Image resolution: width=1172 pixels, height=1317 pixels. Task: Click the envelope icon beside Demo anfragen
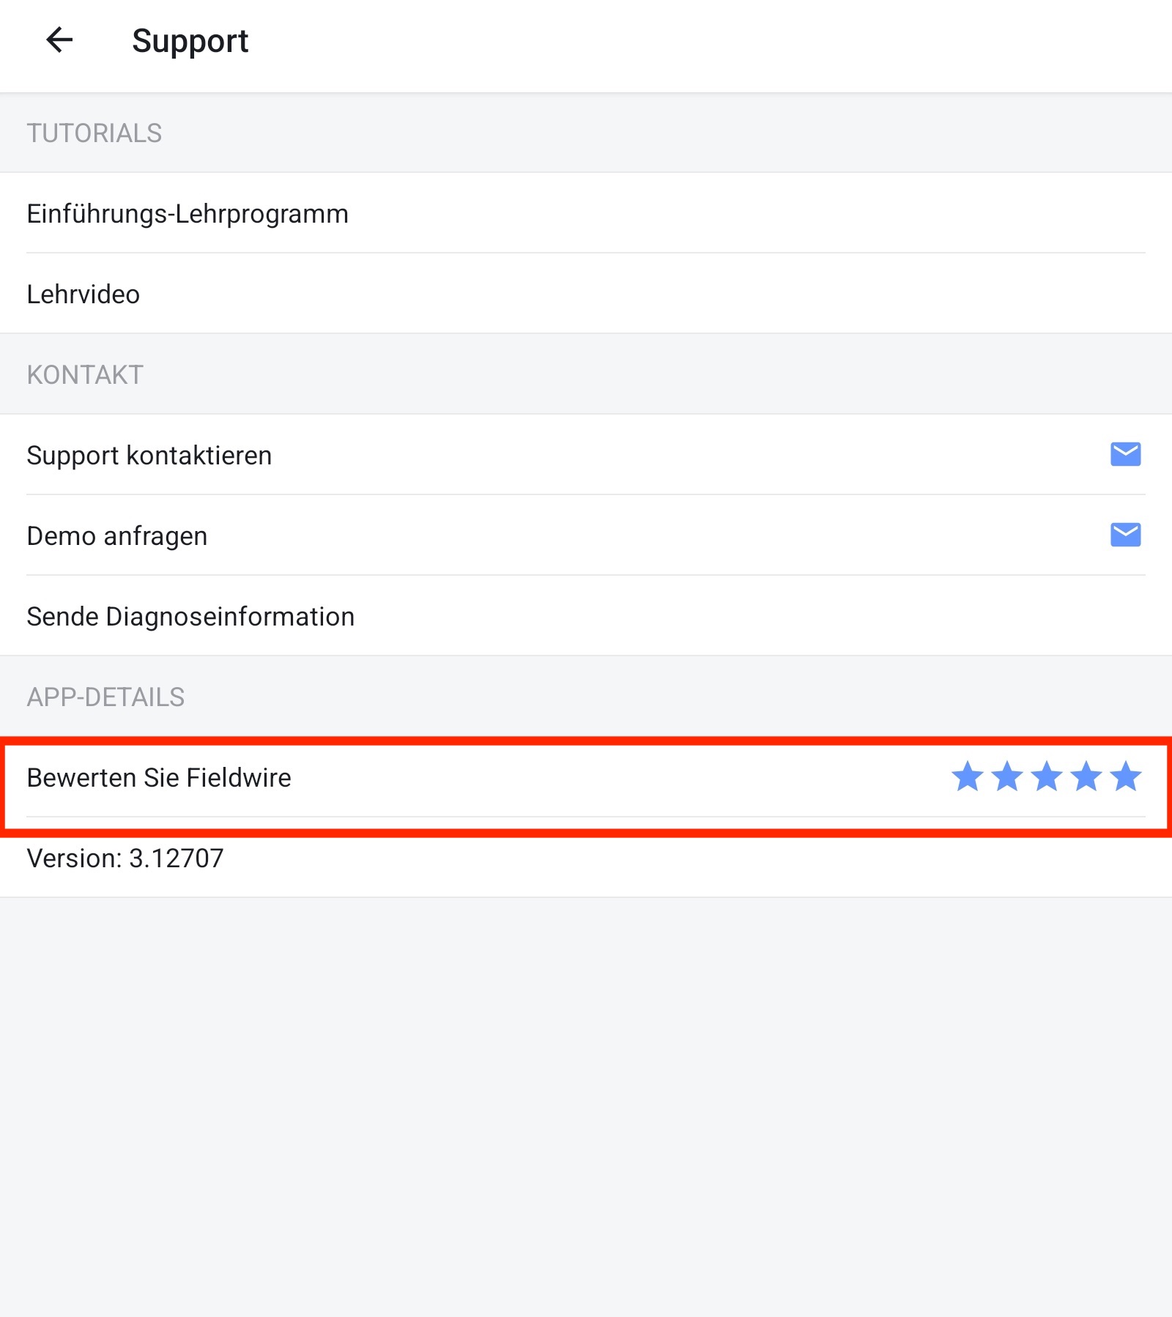point(1125,535)
